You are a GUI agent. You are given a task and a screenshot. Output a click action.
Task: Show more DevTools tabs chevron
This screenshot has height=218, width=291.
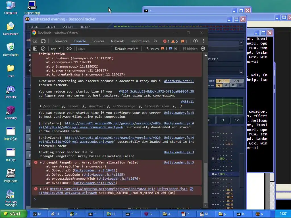(x=155, y=41)
